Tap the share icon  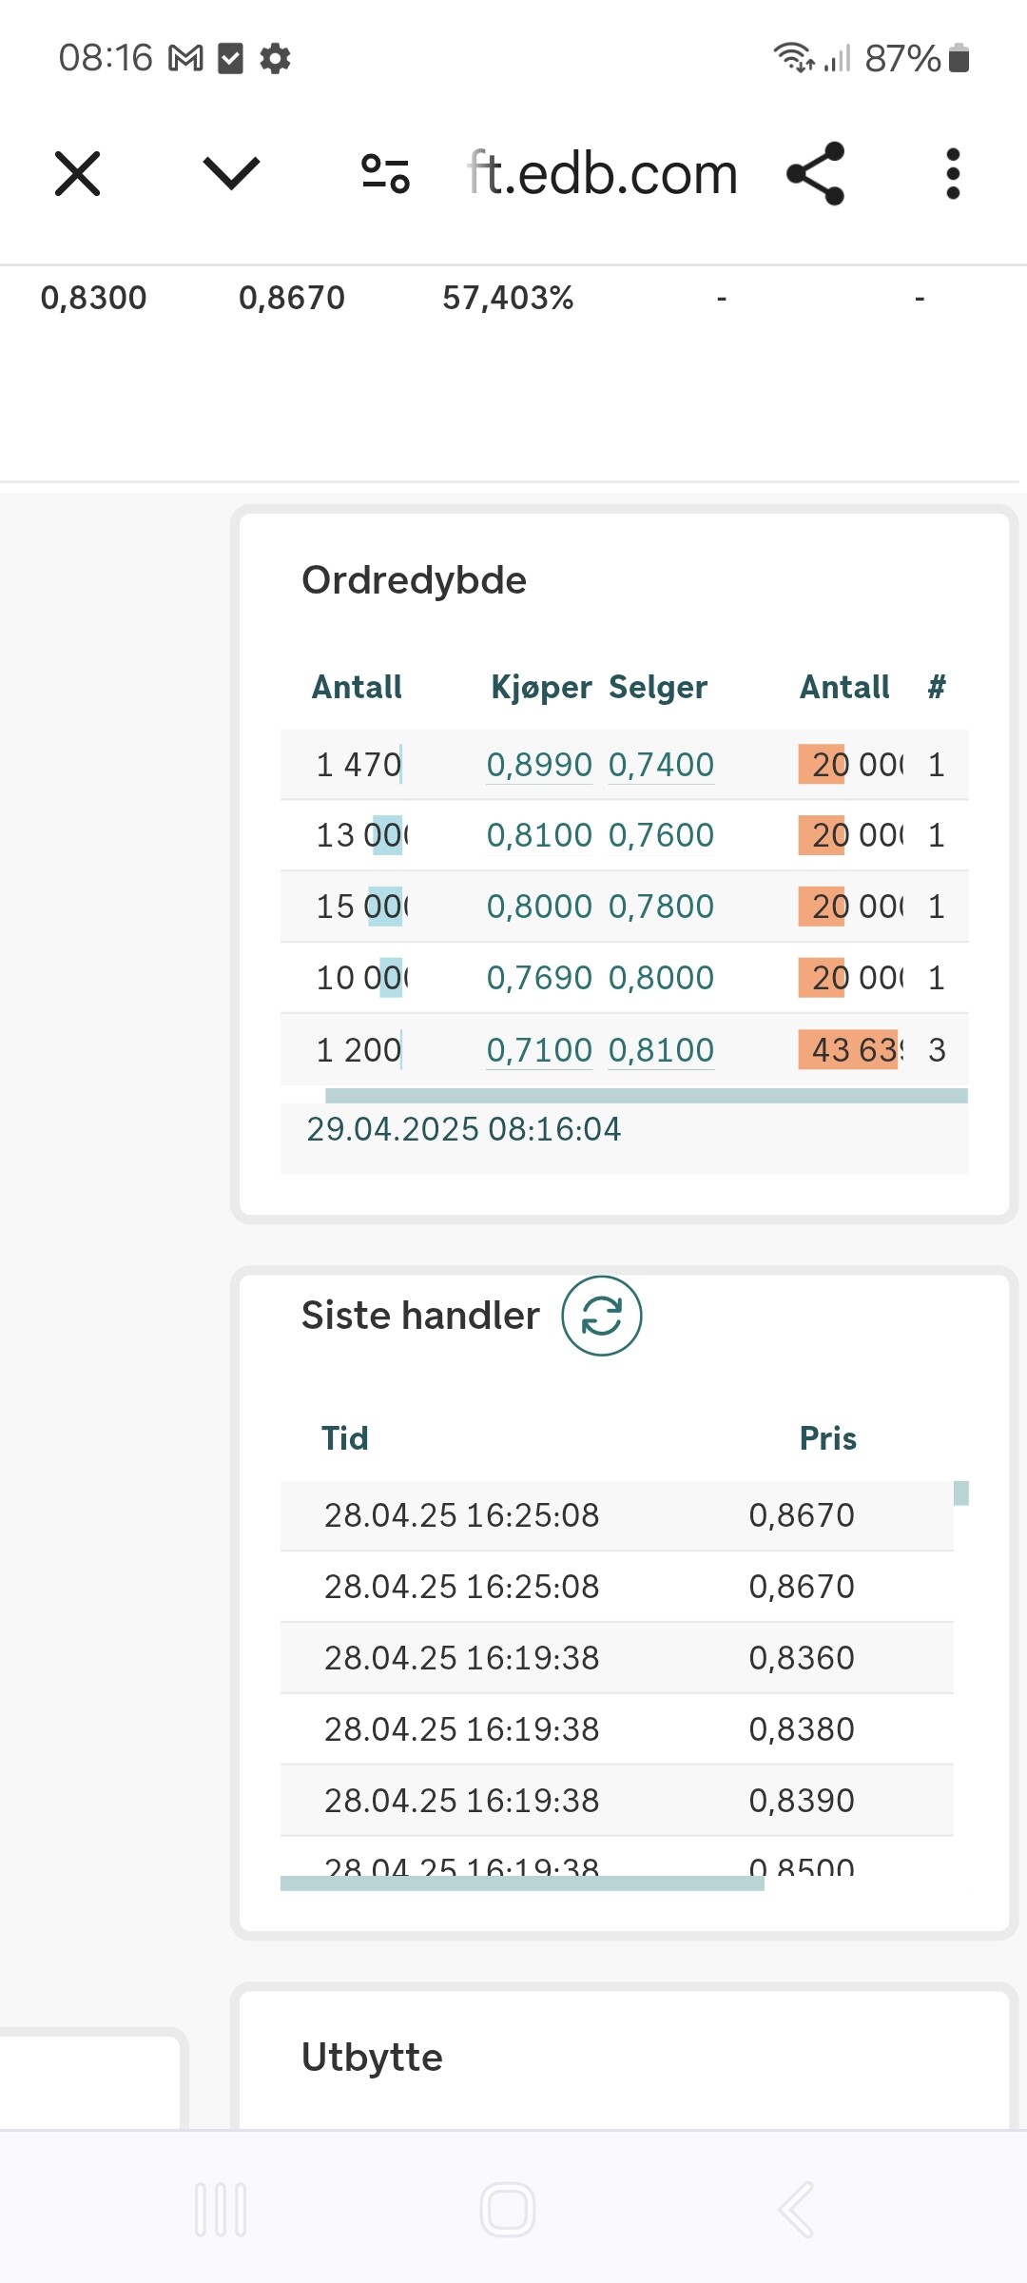click(816, 173)
